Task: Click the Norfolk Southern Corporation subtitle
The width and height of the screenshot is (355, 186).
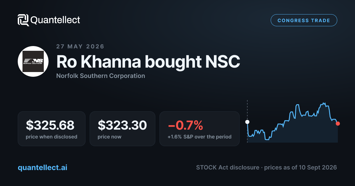Action: tap(101, 76)
